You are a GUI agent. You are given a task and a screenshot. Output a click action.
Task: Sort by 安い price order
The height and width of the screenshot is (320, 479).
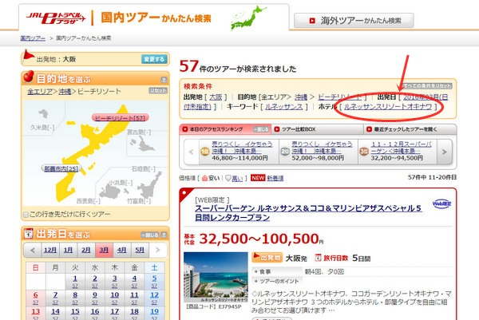pos(211,178)
